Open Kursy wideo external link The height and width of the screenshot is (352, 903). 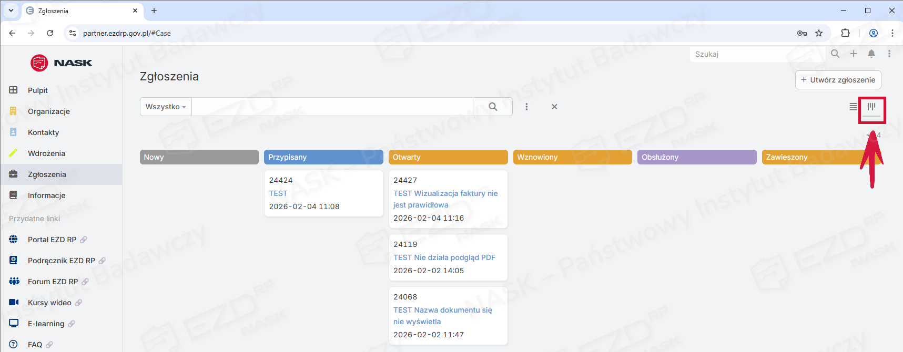(x=49, y=303)
